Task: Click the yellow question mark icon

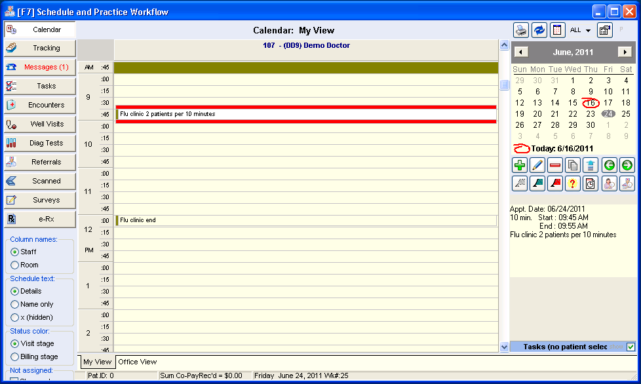Action: (x=573, y=183)
